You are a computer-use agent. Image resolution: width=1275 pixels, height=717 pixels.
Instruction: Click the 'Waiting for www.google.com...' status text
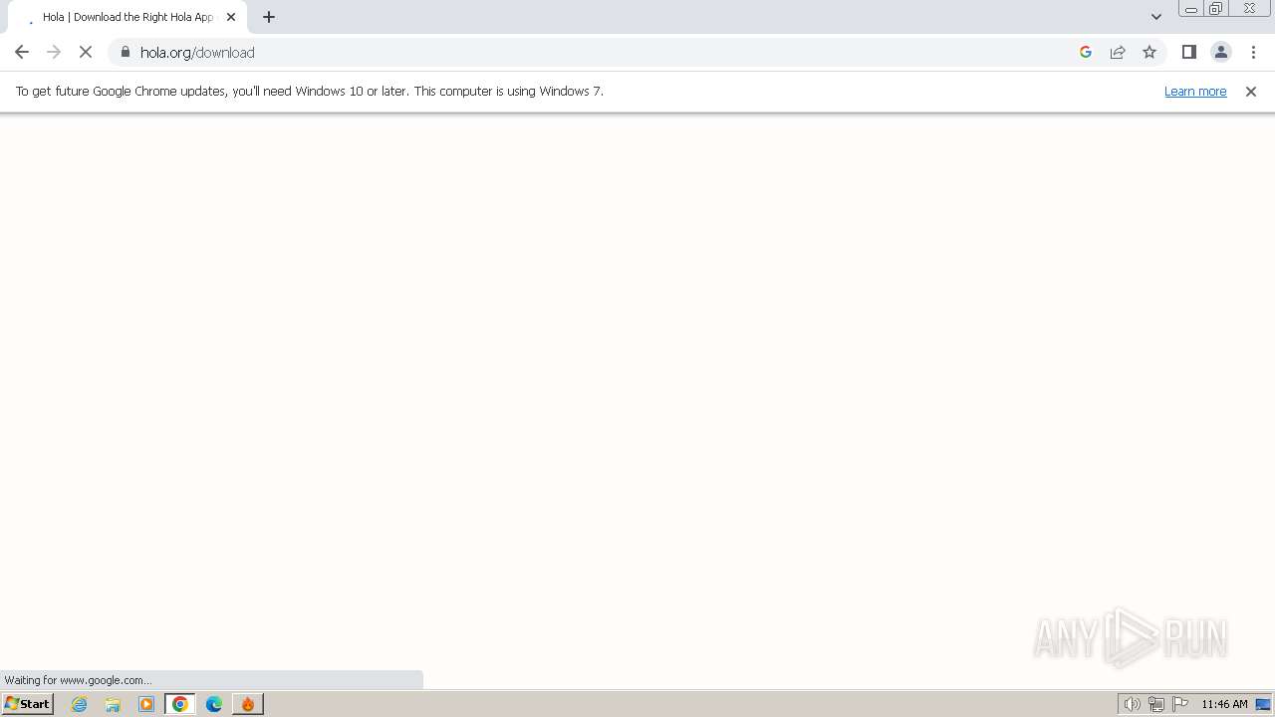click(78, 680)
